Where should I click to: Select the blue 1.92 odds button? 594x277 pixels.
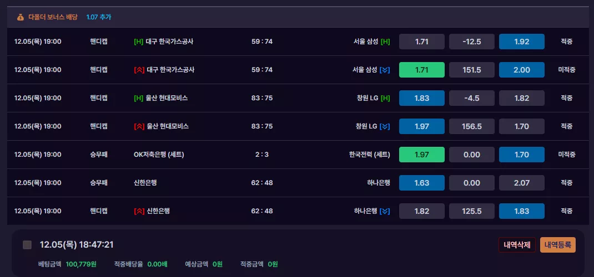pos(522,42)
